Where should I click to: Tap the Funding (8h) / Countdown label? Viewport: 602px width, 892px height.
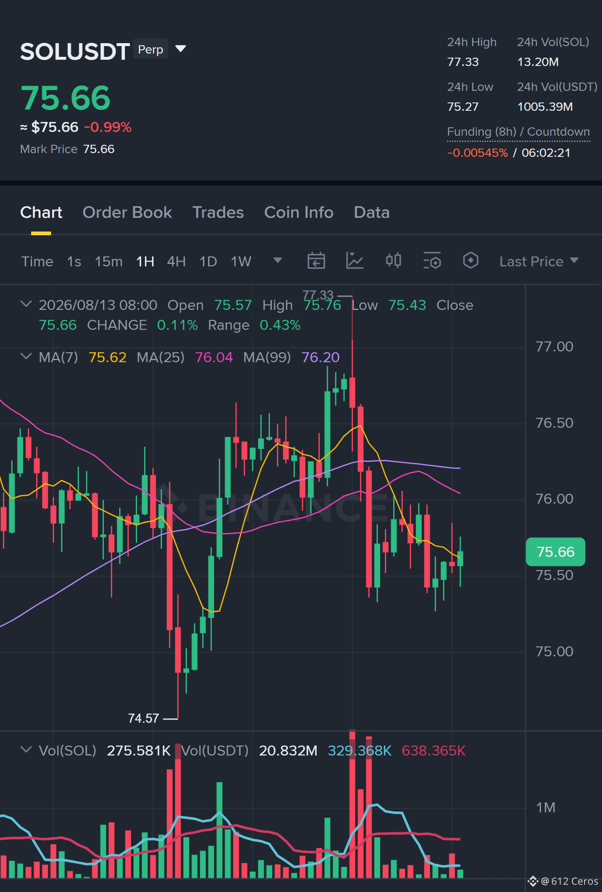click(x=519, y=132)
